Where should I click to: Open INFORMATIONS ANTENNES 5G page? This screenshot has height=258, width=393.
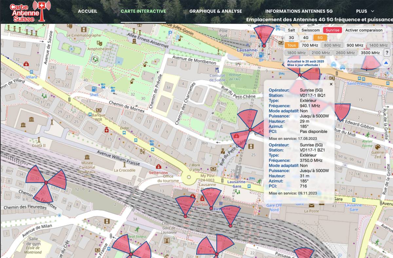tap(299, 11)
